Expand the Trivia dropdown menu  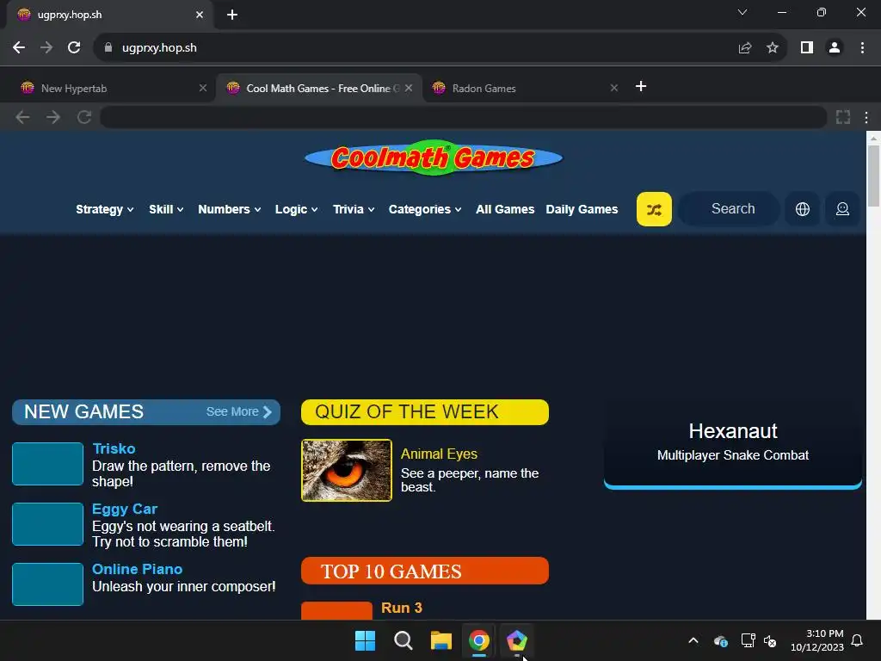point(354,209)
